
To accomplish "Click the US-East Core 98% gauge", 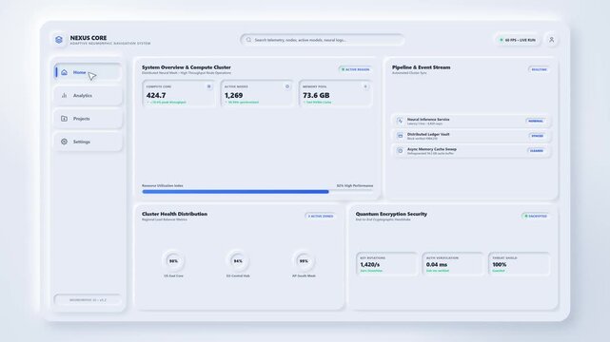I will (x=173, y=261).
